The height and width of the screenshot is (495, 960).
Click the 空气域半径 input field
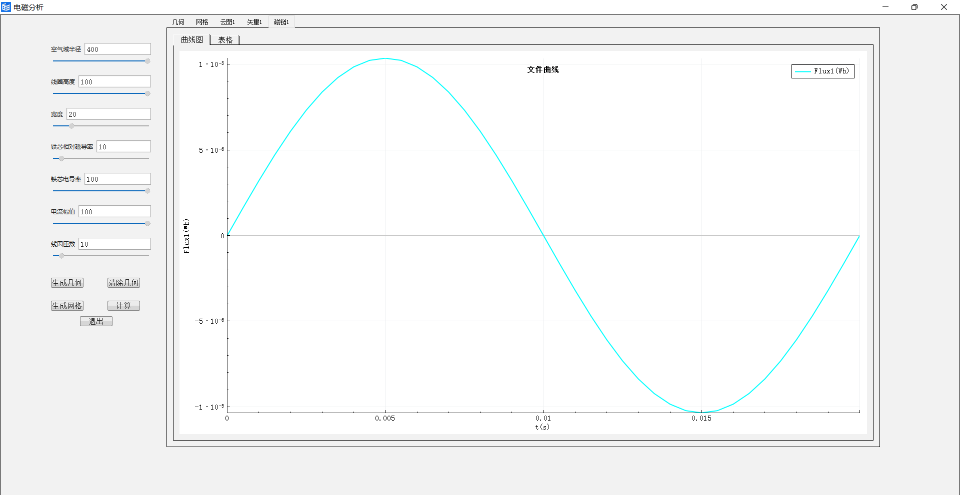(x=117, y=49)
